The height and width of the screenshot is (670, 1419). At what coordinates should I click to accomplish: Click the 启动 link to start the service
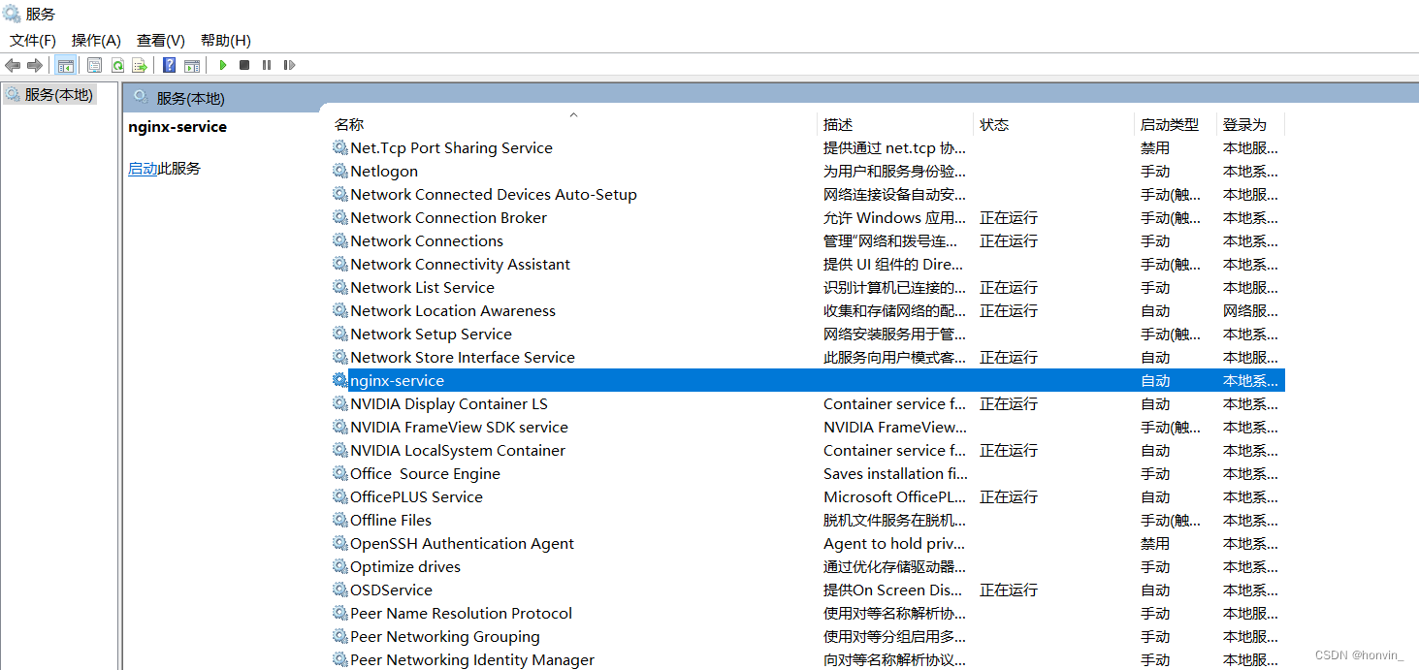[x=143, y=169]
